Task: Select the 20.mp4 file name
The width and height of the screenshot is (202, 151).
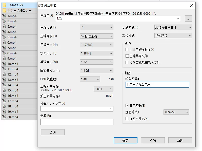Action: click(13, 117)
